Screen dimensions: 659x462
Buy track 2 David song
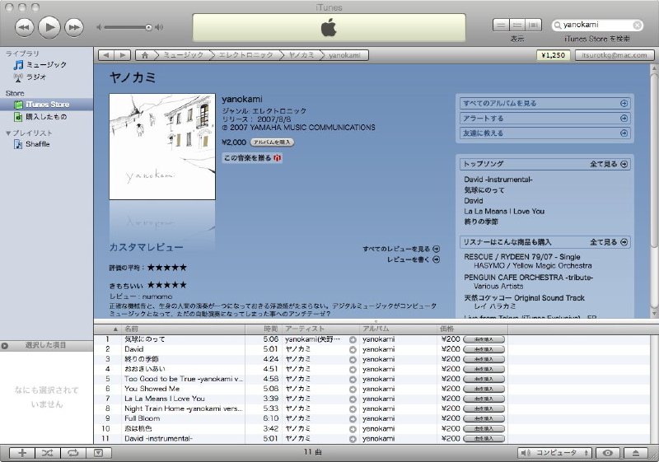coord(484,349)
